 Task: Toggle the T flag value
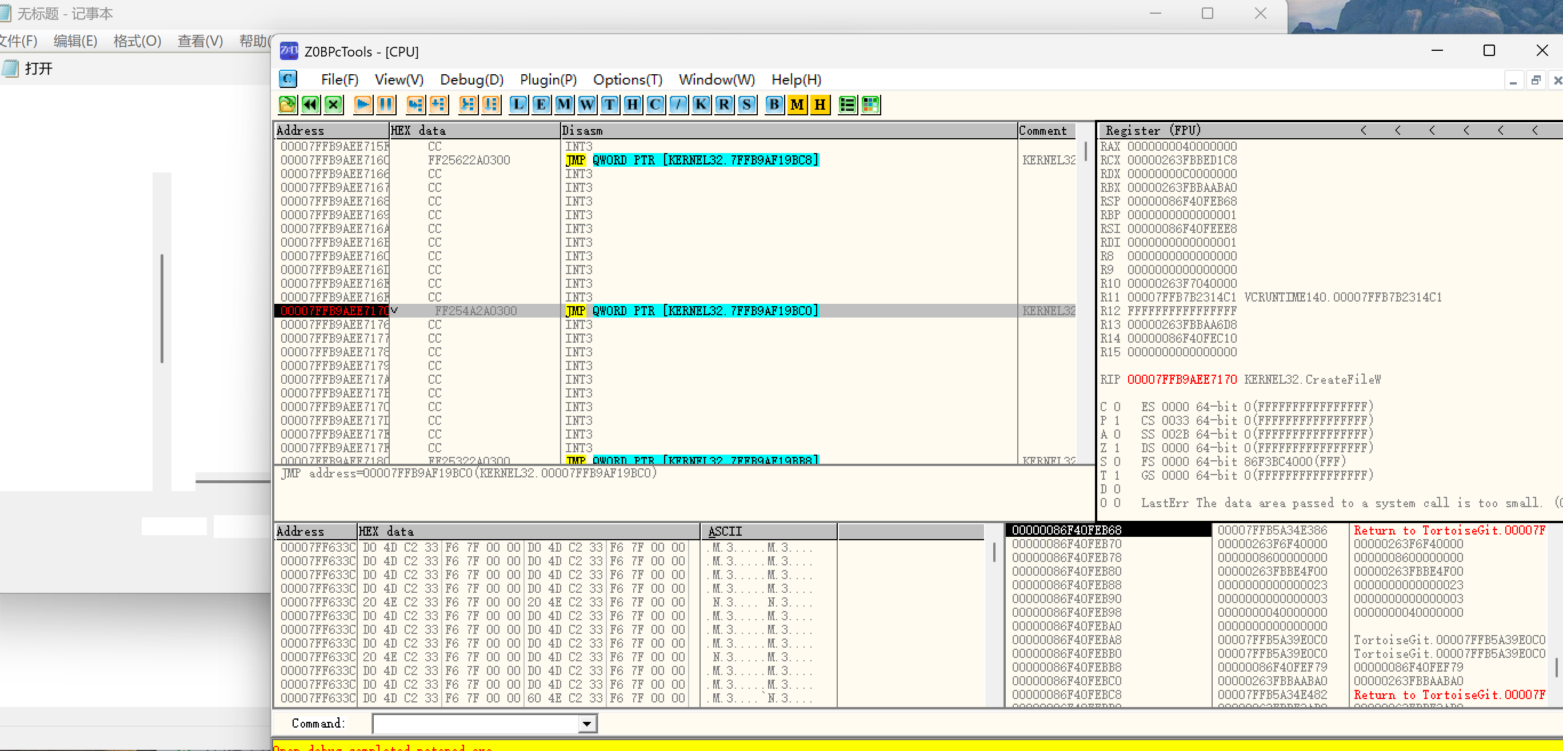coord(1117,475)
